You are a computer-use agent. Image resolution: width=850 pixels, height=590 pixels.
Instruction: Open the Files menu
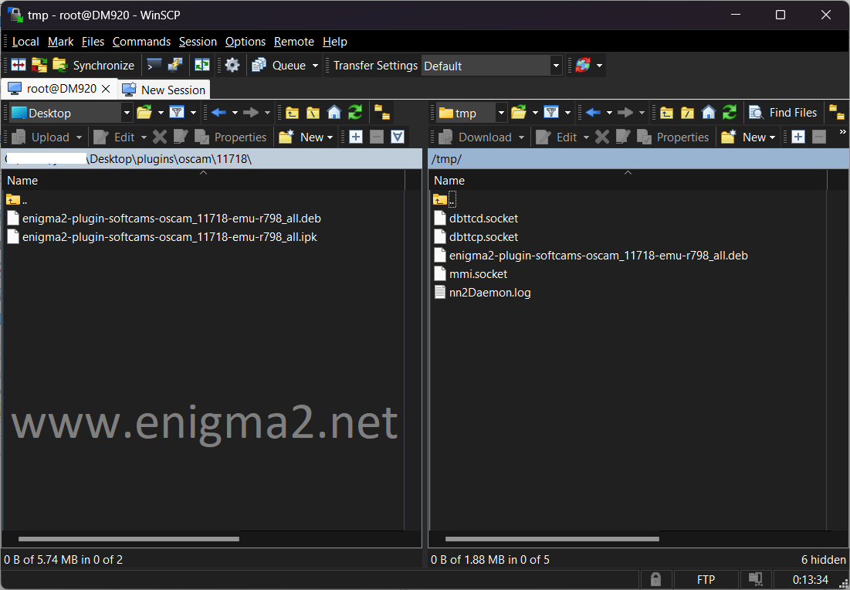[93, 42]
